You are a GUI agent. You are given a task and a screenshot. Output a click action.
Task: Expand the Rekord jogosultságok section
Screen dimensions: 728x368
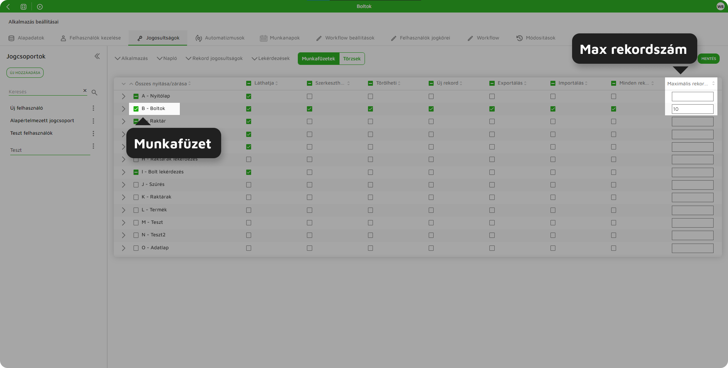click(x=214, y=58)
